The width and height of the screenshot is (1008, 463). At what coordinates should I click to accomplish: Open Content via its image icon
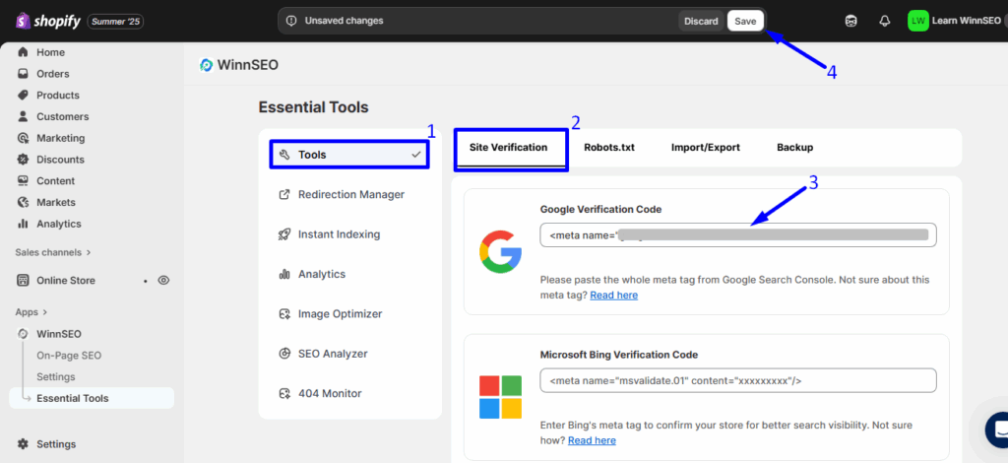[24, 180]
